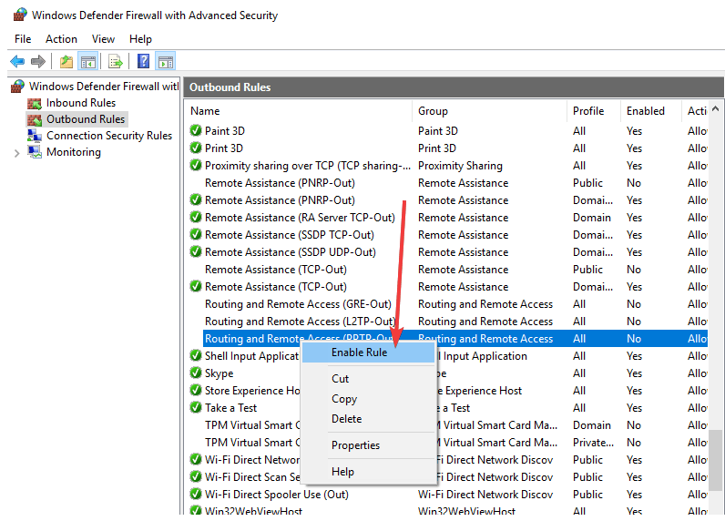Viewport: 725px width, 521px height.
Task: Sort by the Profile column header
Action: click(x=594, y=111)
